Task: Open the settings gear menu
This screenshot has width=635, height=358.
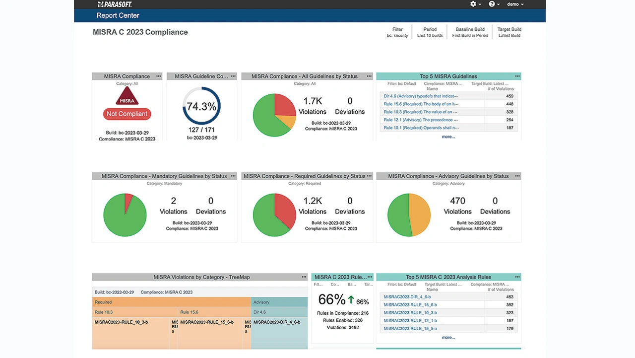Action: point(475,4)
